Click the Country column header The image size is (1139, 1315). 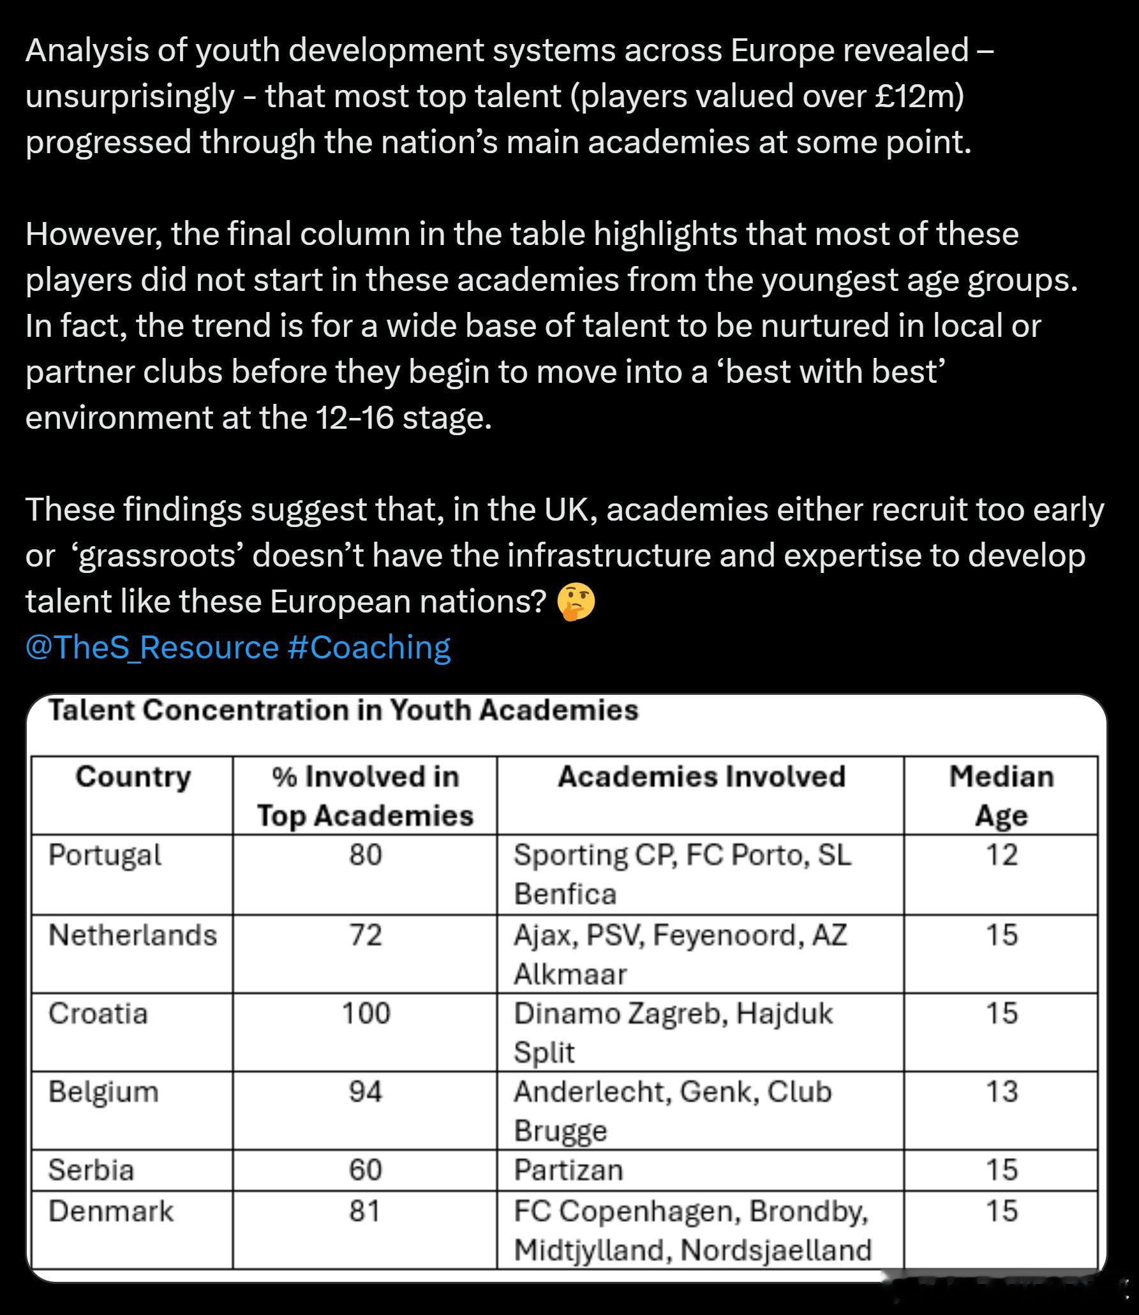(x=133, y=777)
